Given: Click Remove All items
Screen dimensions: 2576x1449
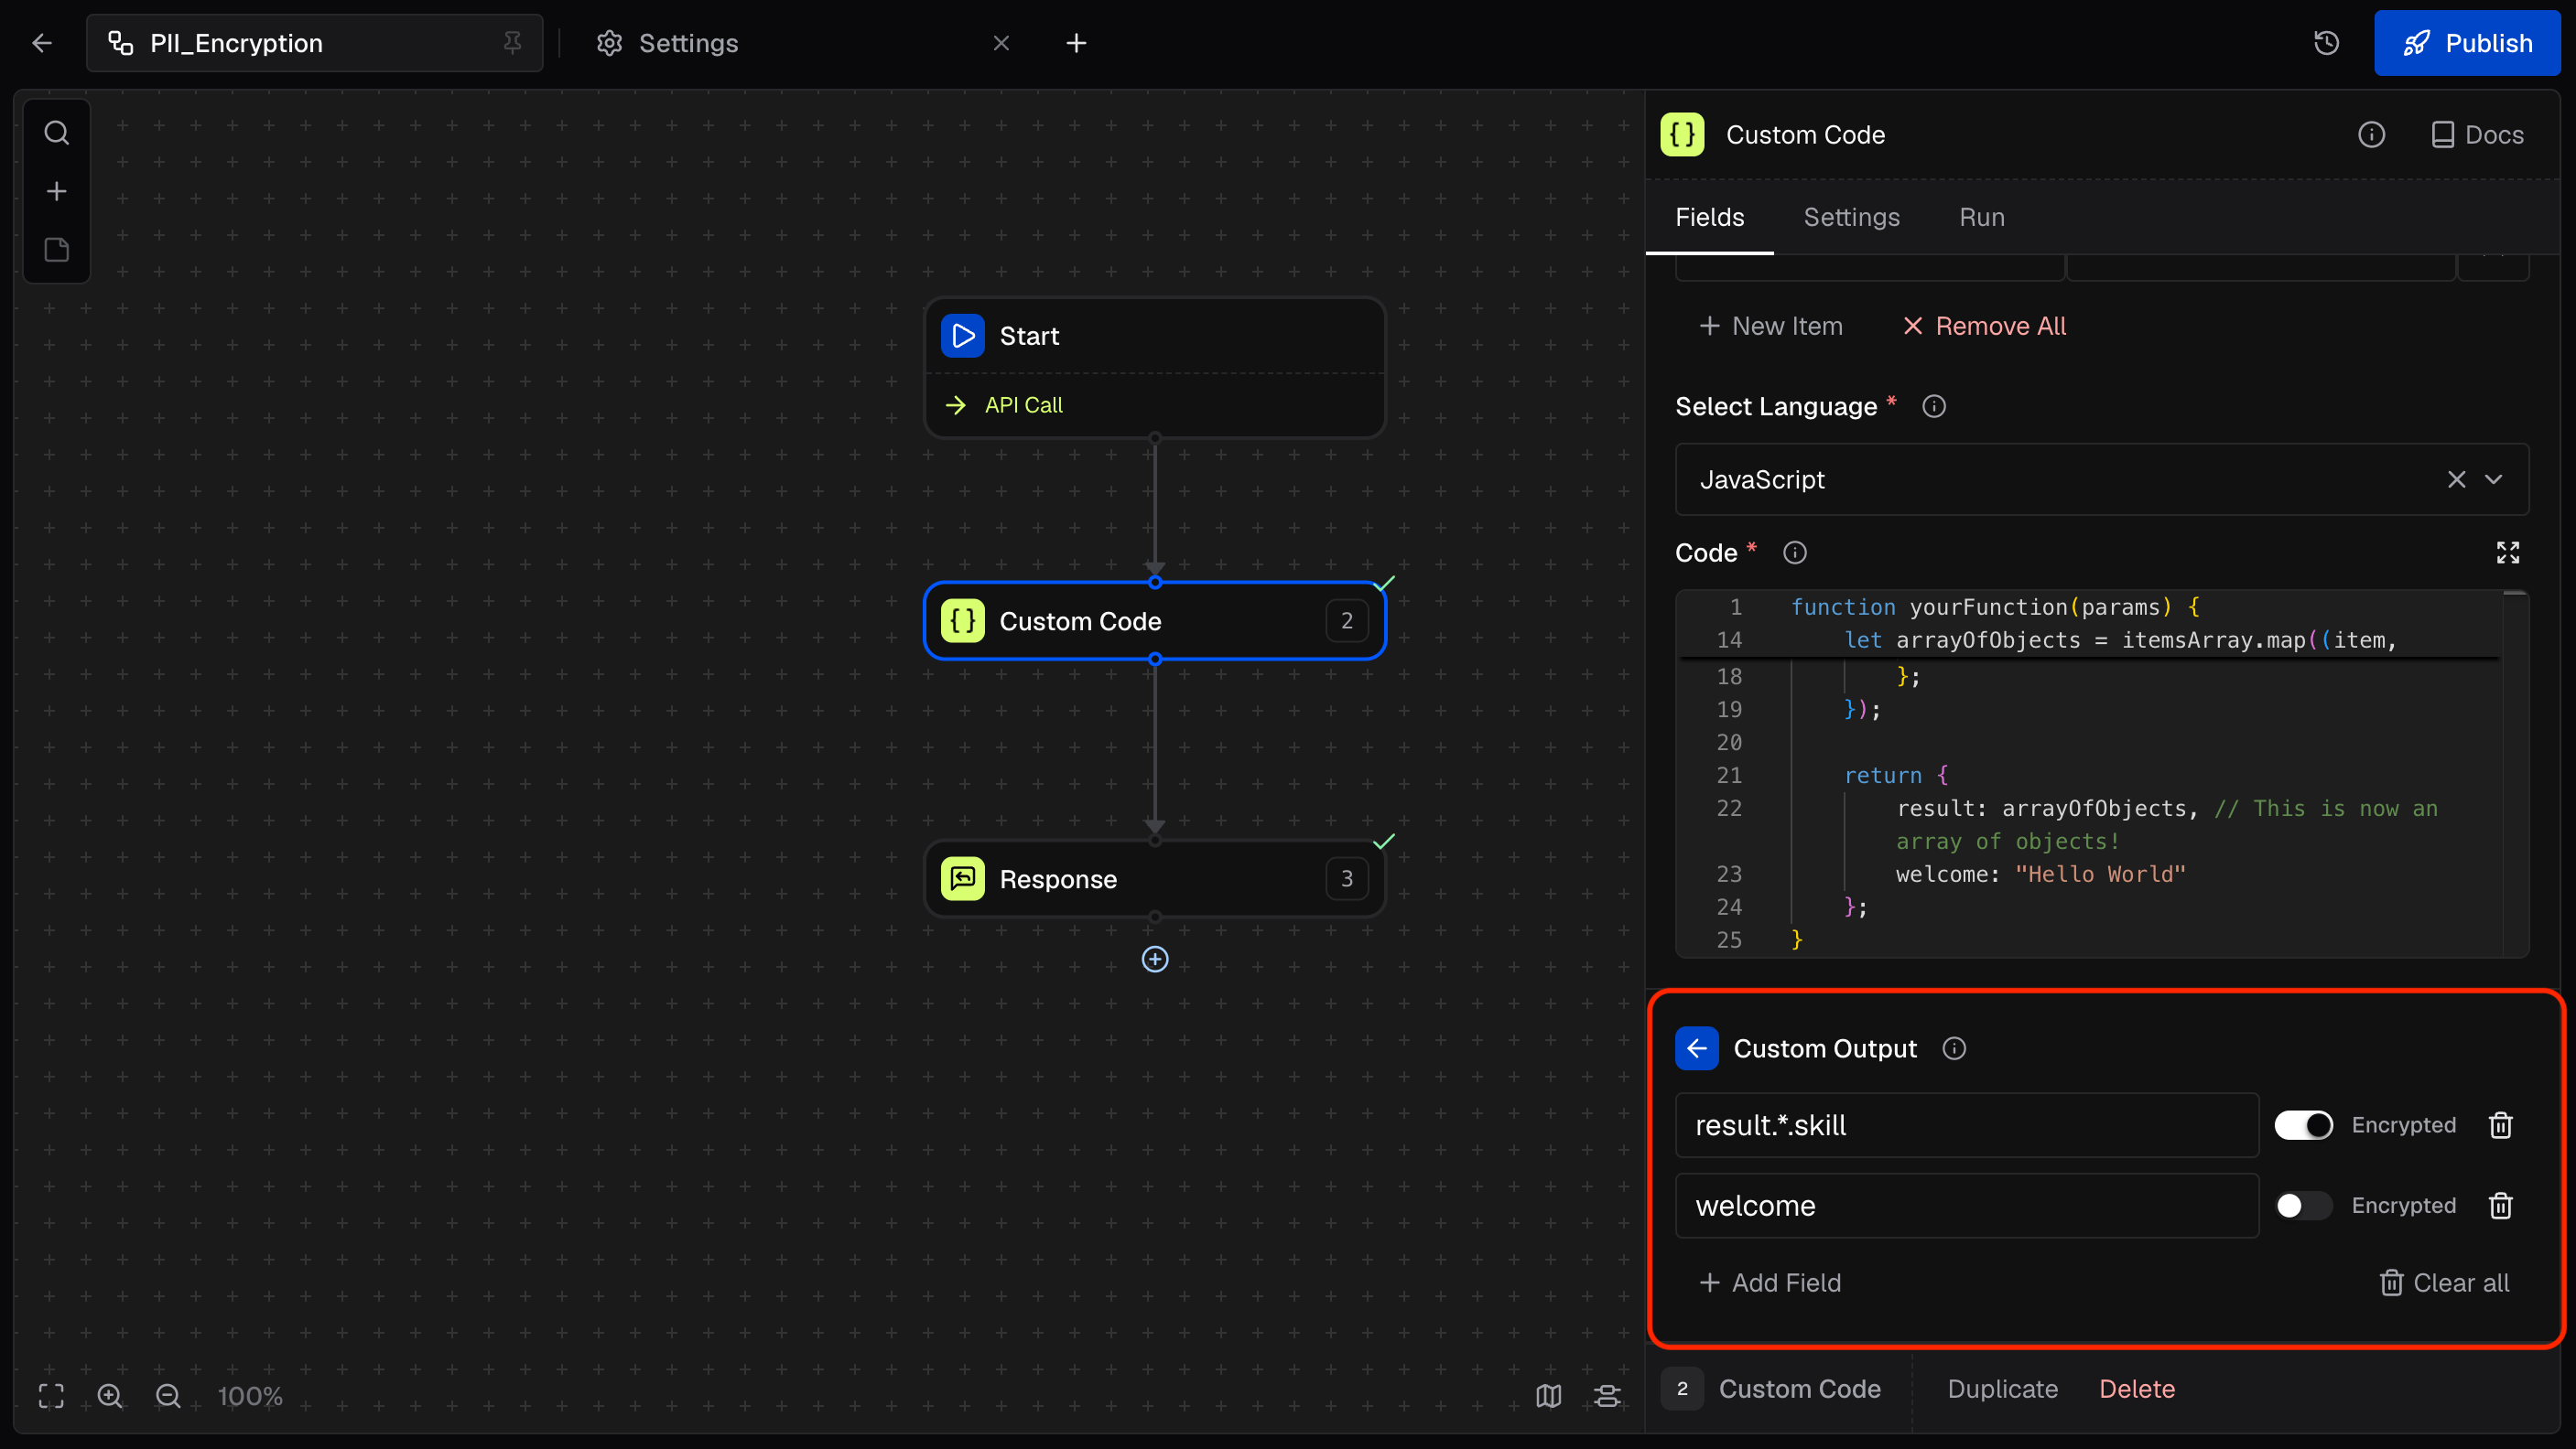Looking at the screenshot, I should pyautogui.click(x=1984, y=326).
